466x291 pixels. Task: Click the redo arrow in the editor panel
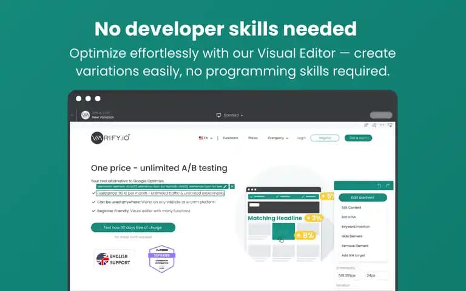point(388,186)
